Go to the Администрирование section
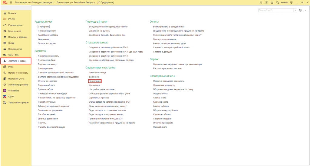 click(x=18, y=85)
